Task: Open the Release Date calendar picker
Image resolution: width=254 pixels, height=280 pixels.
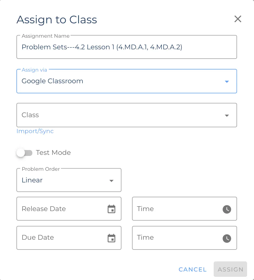Action: 111,209
